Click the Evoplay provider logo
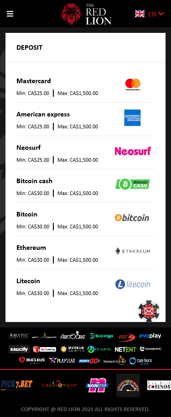The width and height of the screenshot is (171, 417). pyautogui.click(x=150, y=336)
